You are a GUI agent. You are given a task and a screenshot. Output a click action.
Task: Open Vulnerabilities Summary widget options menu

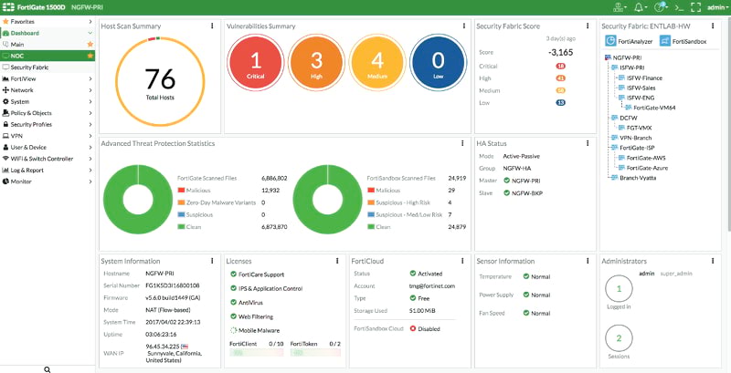(x=464, y=26)
